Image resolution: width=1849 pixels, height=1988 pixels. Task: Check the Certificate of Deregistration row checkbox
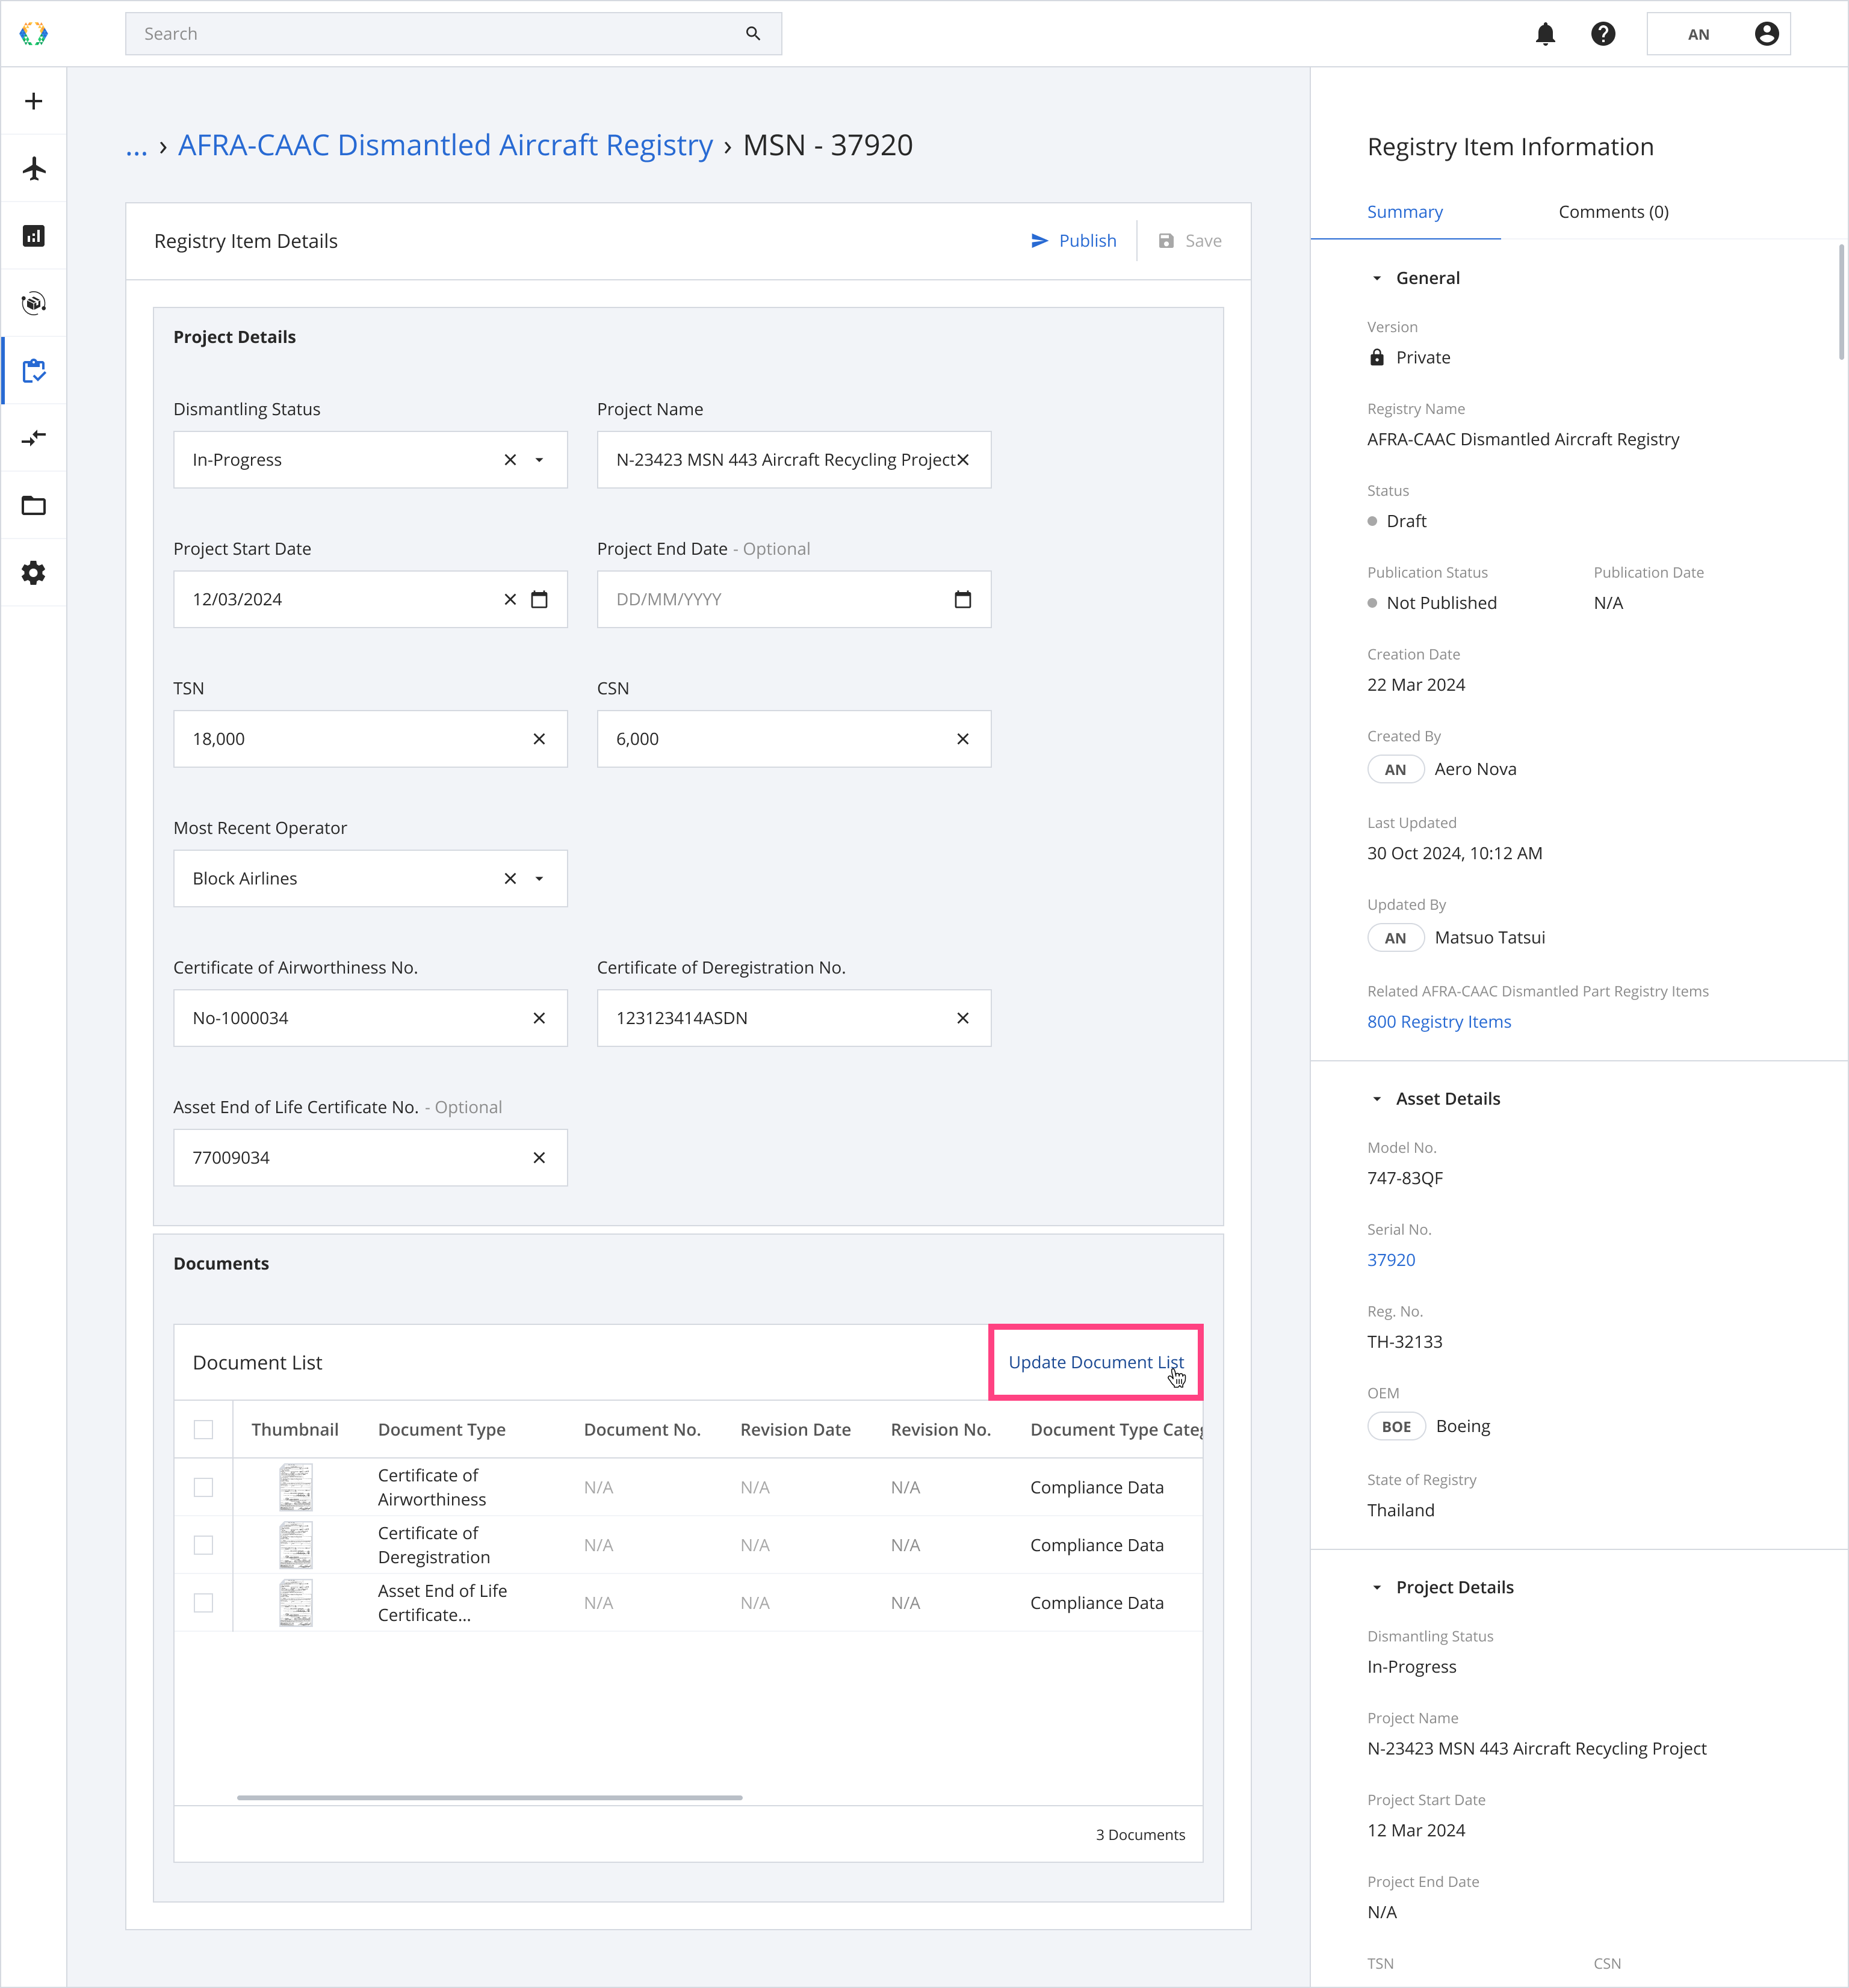point(203,1545)
